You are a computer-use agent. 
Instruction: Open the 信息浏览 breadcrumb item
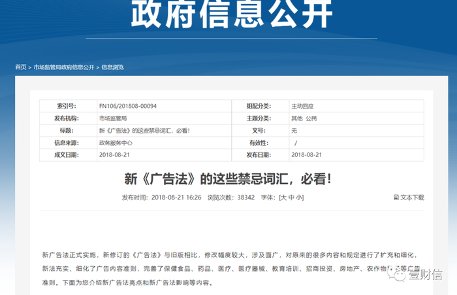pos(112,67)
